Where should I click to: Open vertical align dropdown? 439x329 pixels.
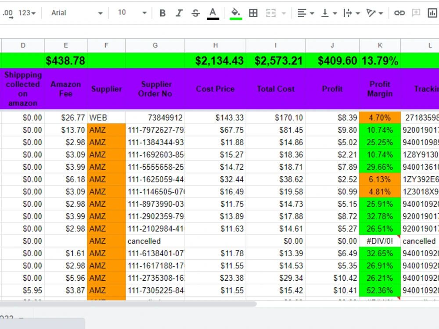pos(329,13)
